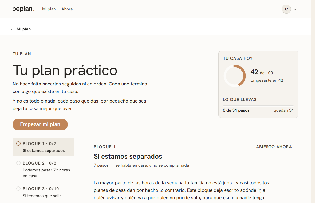Click the Abierto ahora status label
Screen dimensions: 315x203
tap(274, 147)
